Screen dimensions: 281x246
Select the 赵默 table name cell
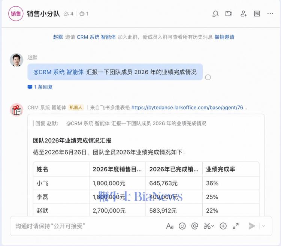point(61,210)
